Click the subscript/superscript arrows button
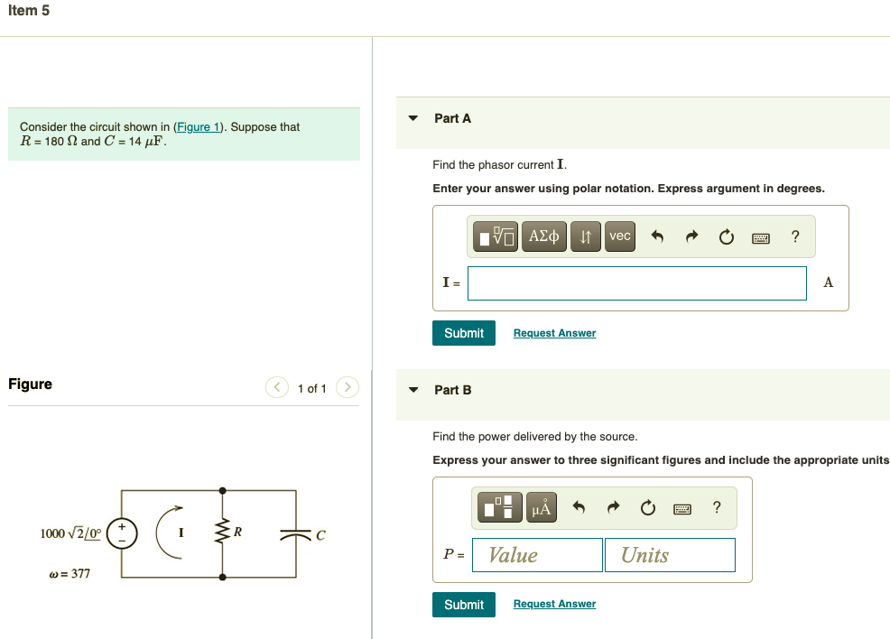The height and width of the screenshot is (639, 890). coord(585,236)
